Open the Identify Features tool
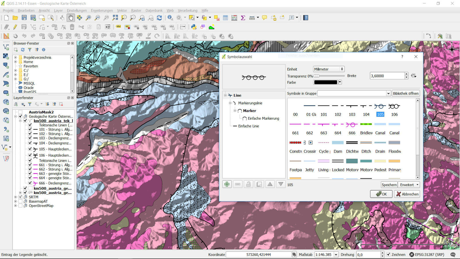Image resolution: width=460 pixels, height=259 pixels. [x=170, y=18]
